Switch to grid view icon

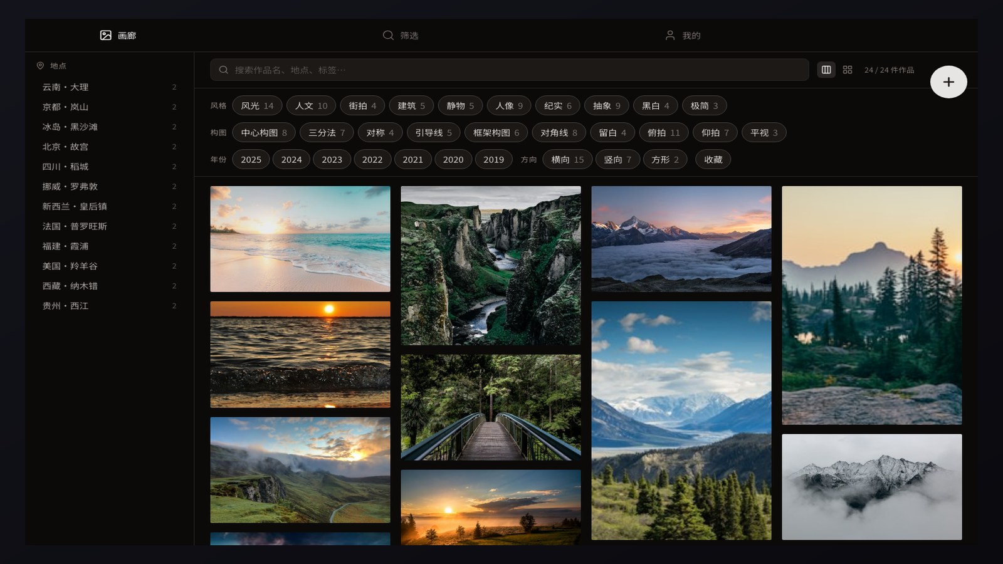pyautogui.click(x=848, y=70)
